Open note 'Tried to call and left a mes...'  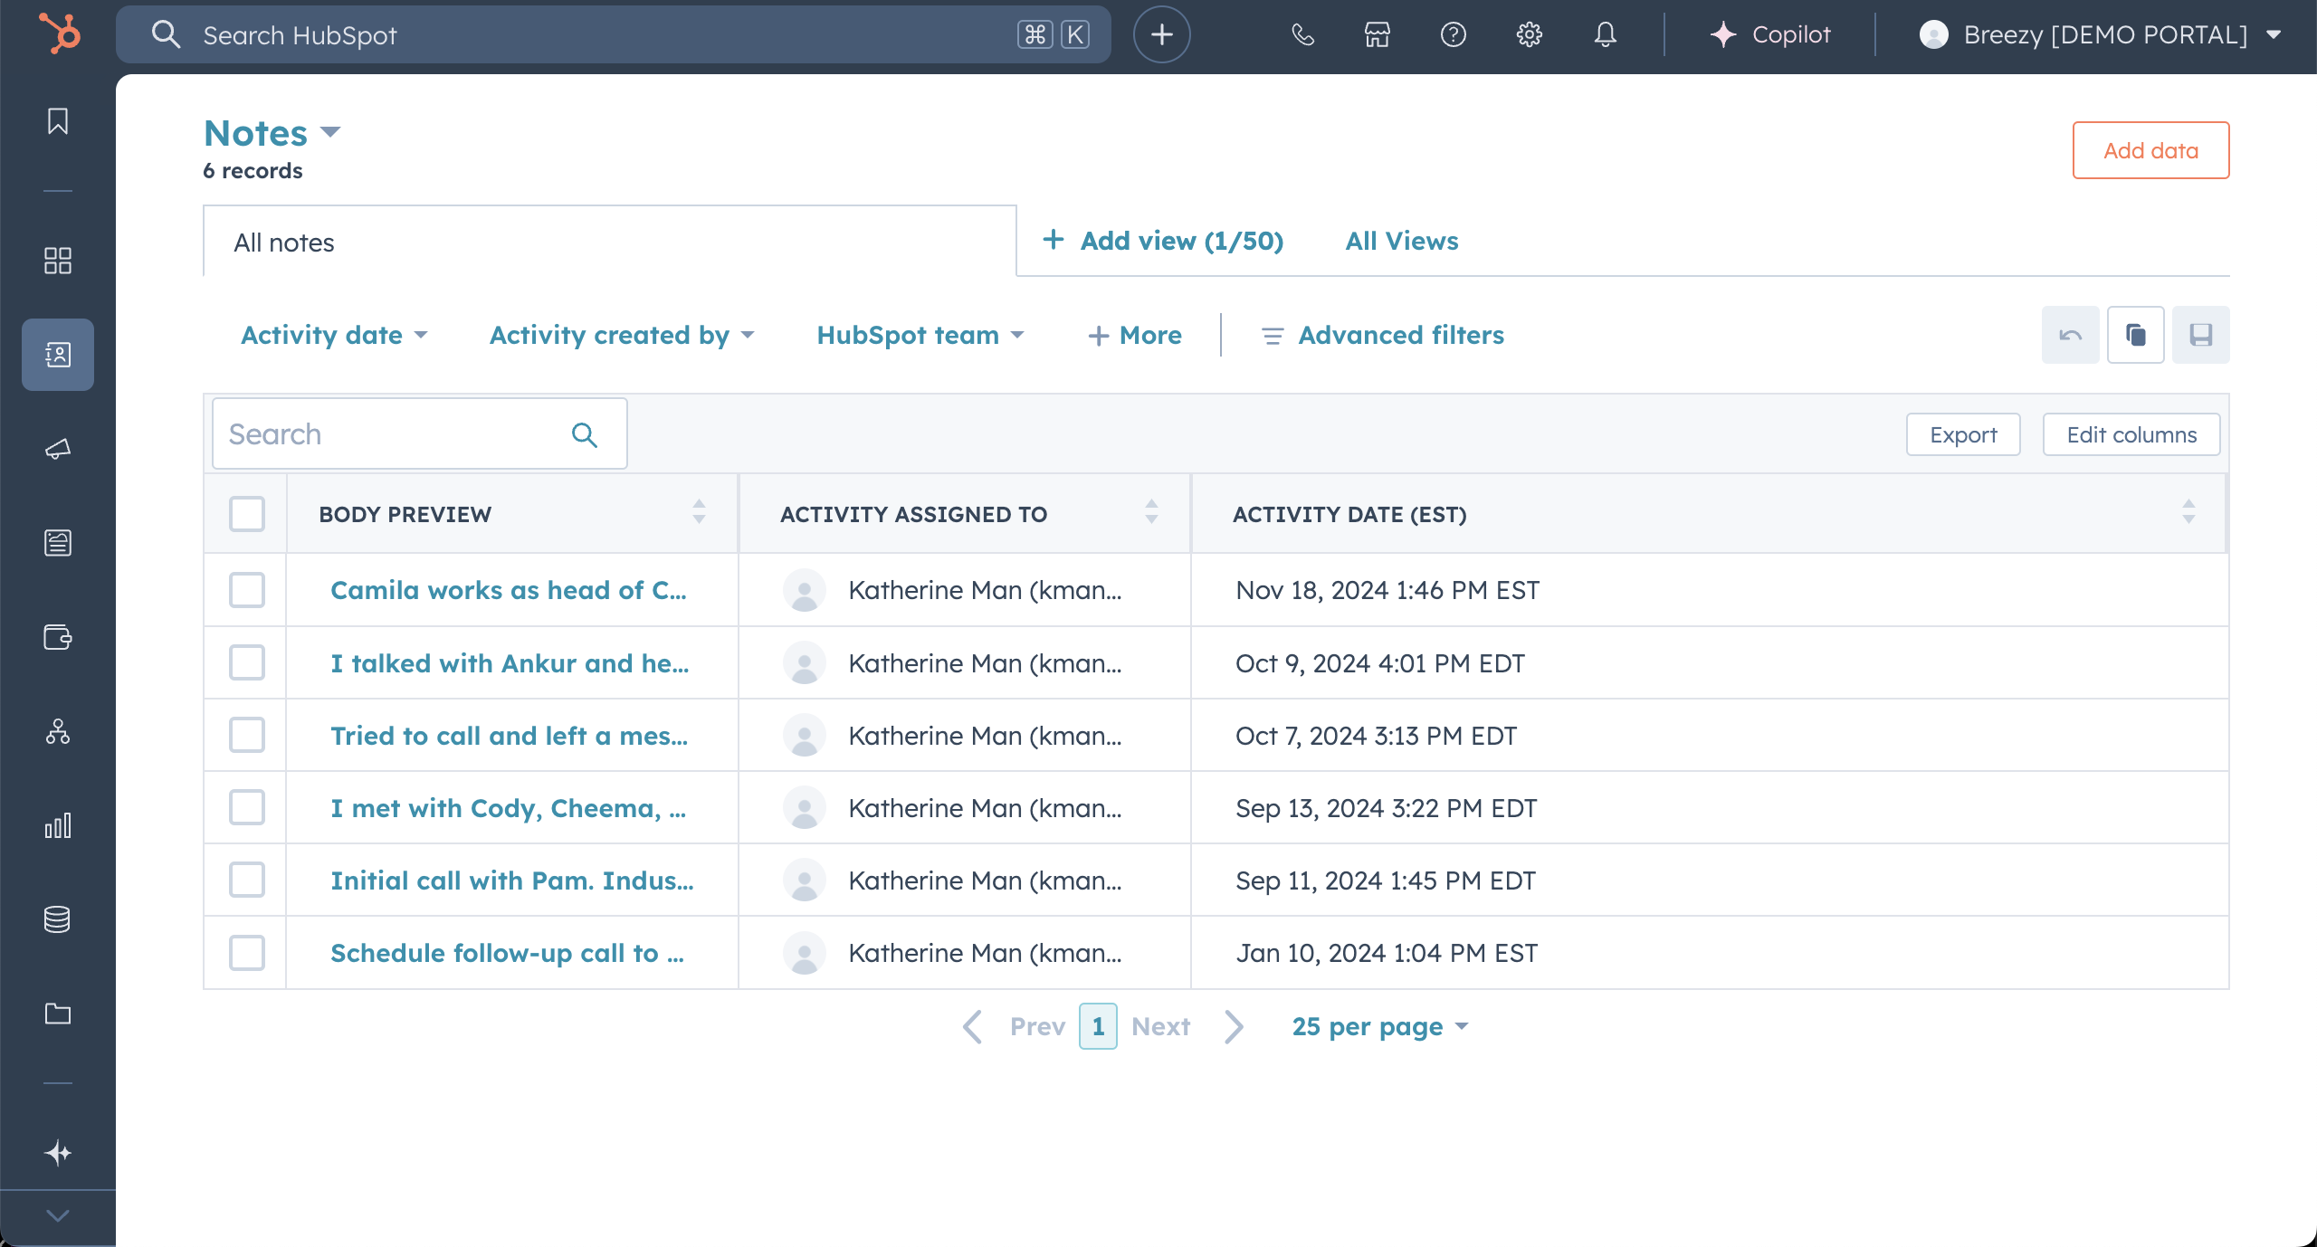pyautogui.click(x=510, y=736)
